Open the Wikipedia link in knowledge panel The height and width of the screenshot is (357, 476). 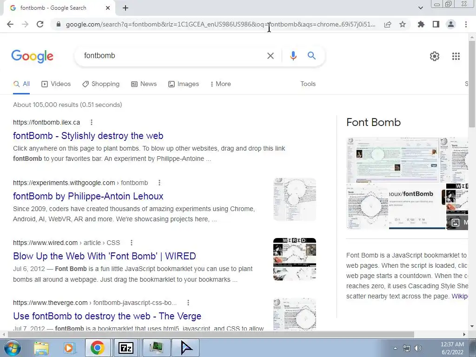459,296
